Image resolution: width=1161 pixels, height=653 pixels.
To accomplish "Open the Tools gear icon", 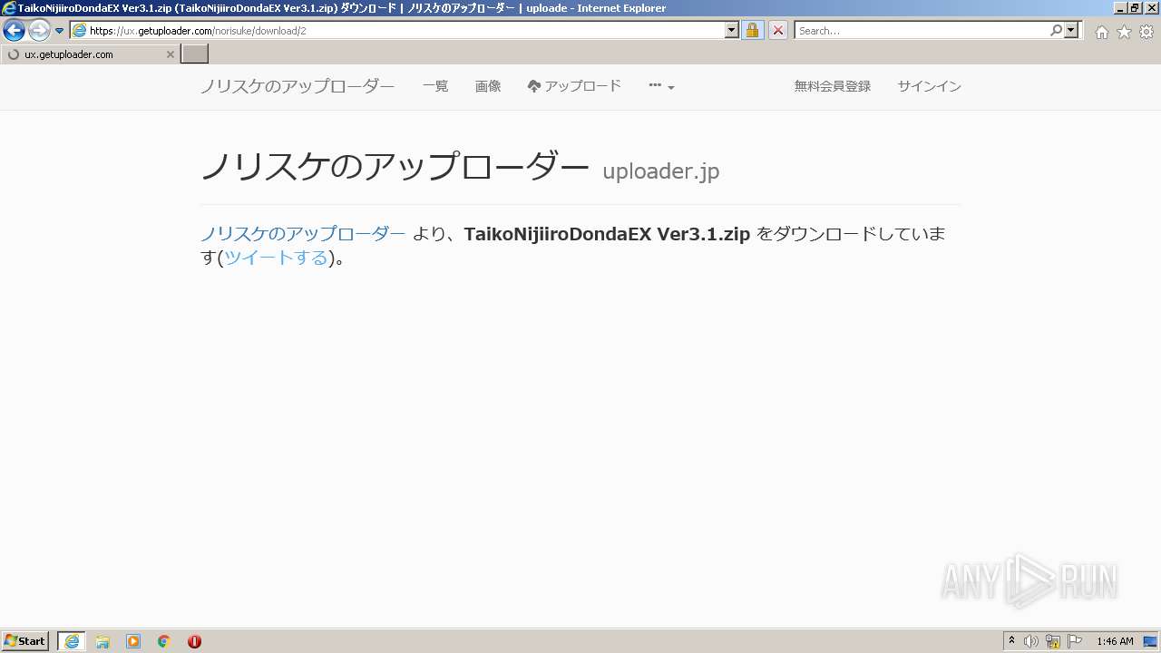I will click(1146, 32).
